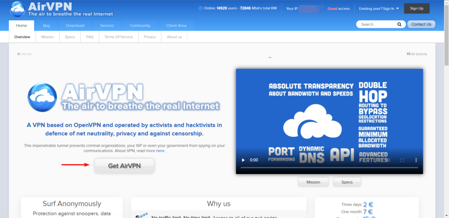Mute the video volume icon
449x218 pixels.
(x=388, y=160)
